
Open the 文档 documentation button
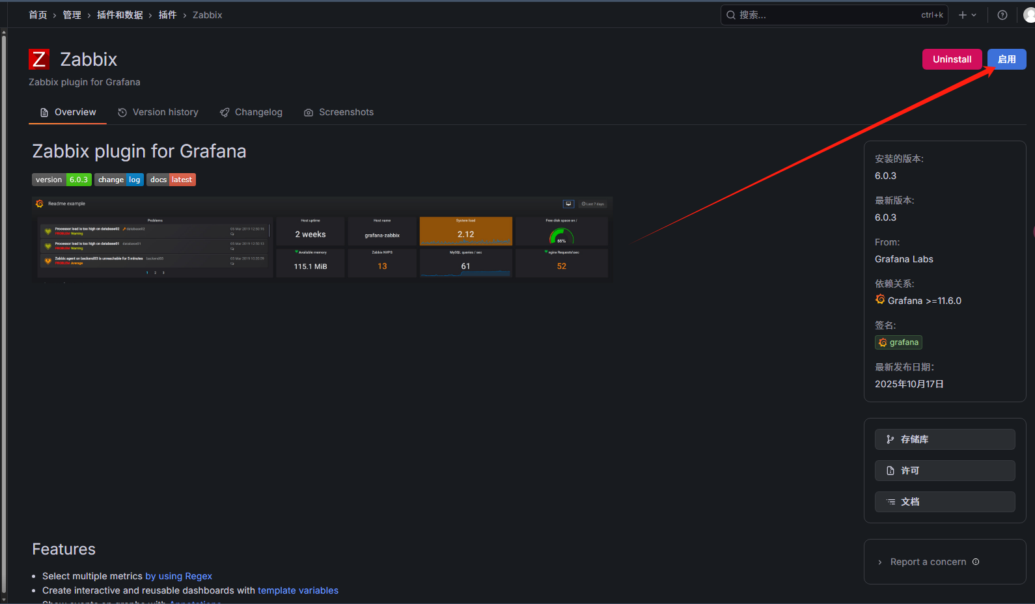945,502
